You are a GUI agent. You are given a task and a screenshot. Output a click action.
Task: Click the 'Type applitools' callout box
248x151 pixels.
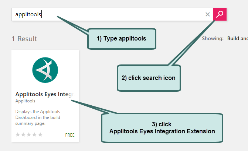pyautogui.click(x=121, y=39)
